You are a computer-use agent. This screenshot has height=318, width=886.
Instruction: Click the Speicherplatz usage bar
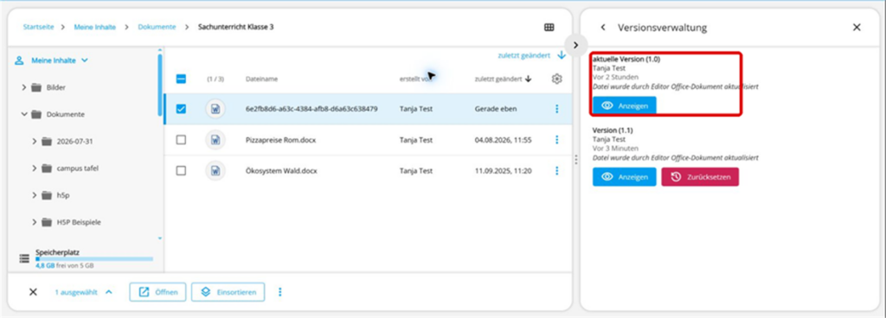[x=93, y=258]
